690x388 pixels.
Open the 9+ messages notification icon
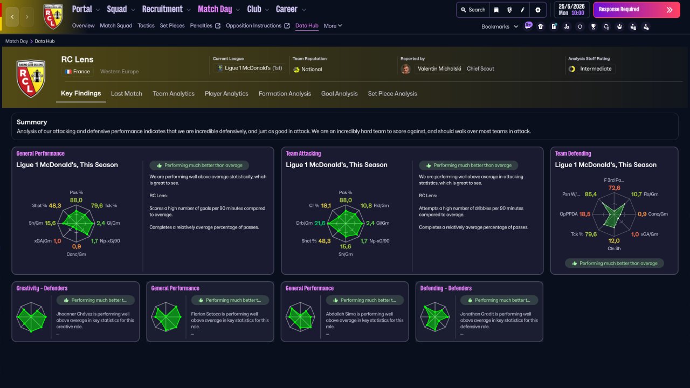[x=528, y=26]
